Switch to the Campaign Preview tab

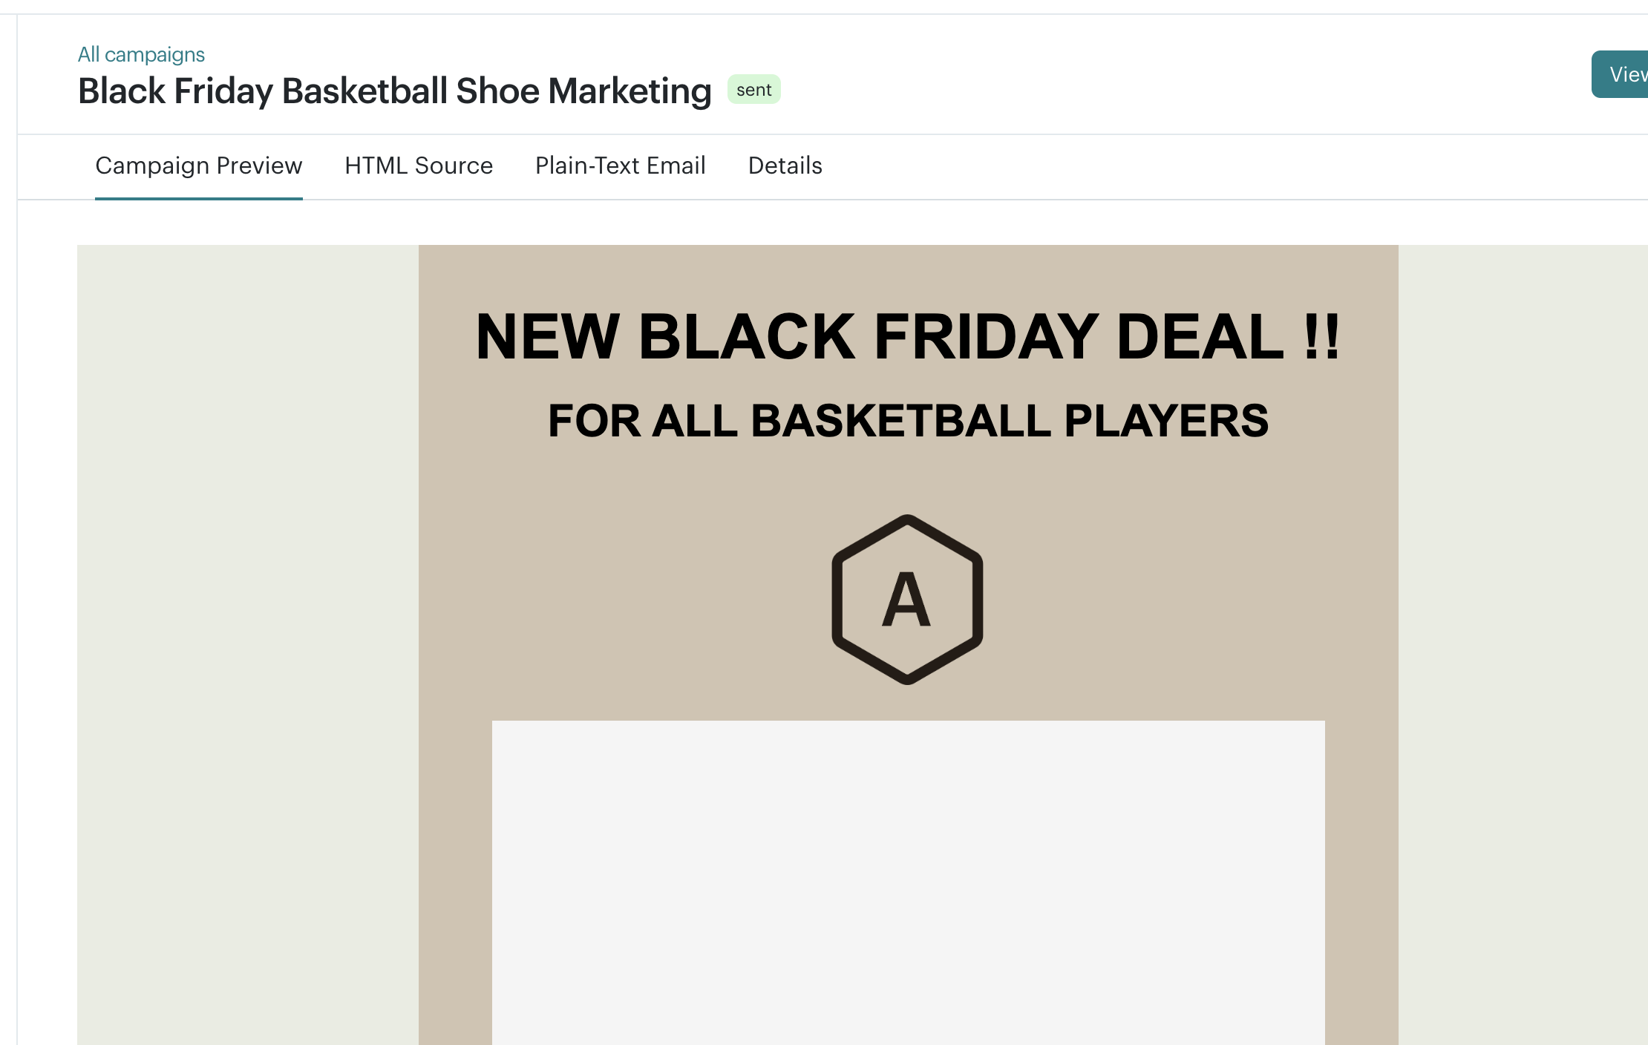pyautogui.click(x=199, y=166)
